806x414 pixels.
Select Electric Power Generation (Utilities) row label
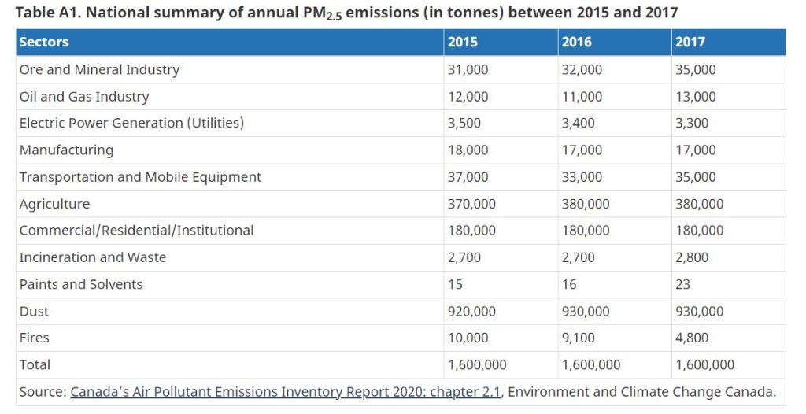point(131,124)
